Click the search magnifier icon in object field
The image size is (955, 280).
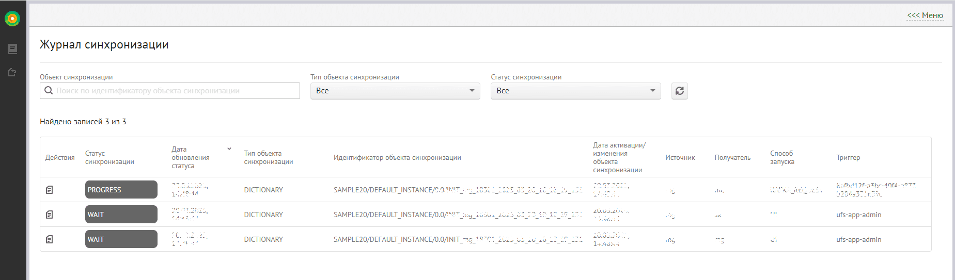pos(49,91)
